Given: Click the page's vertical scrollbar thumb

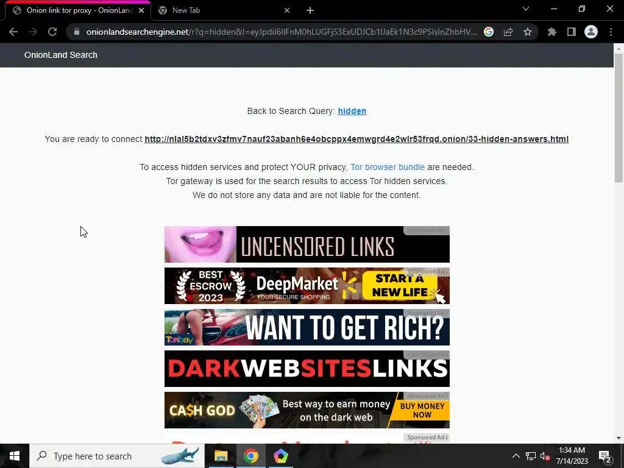Looking at the screenshot, I should (619, 118).
